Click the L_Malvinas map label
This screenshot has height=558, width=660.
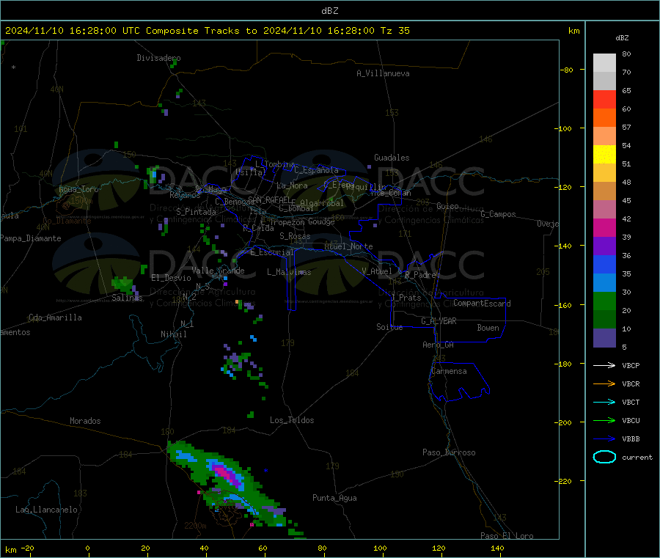pyautogui.click(x=289, y=272)
